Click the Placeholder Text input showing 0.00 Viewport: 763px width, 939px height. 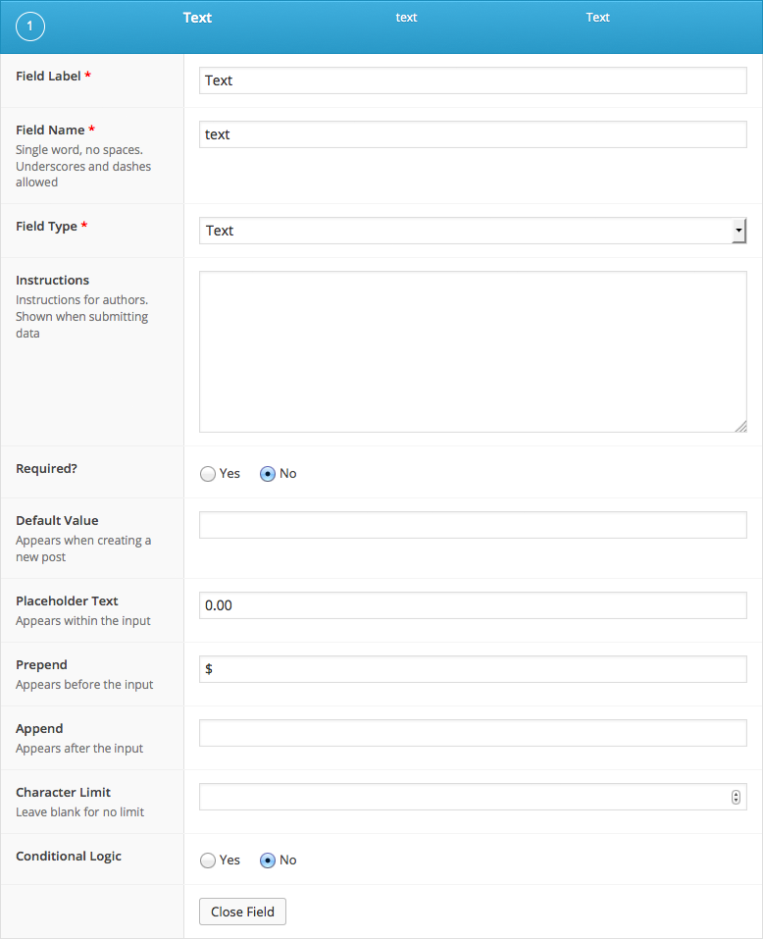click(473, 604)
